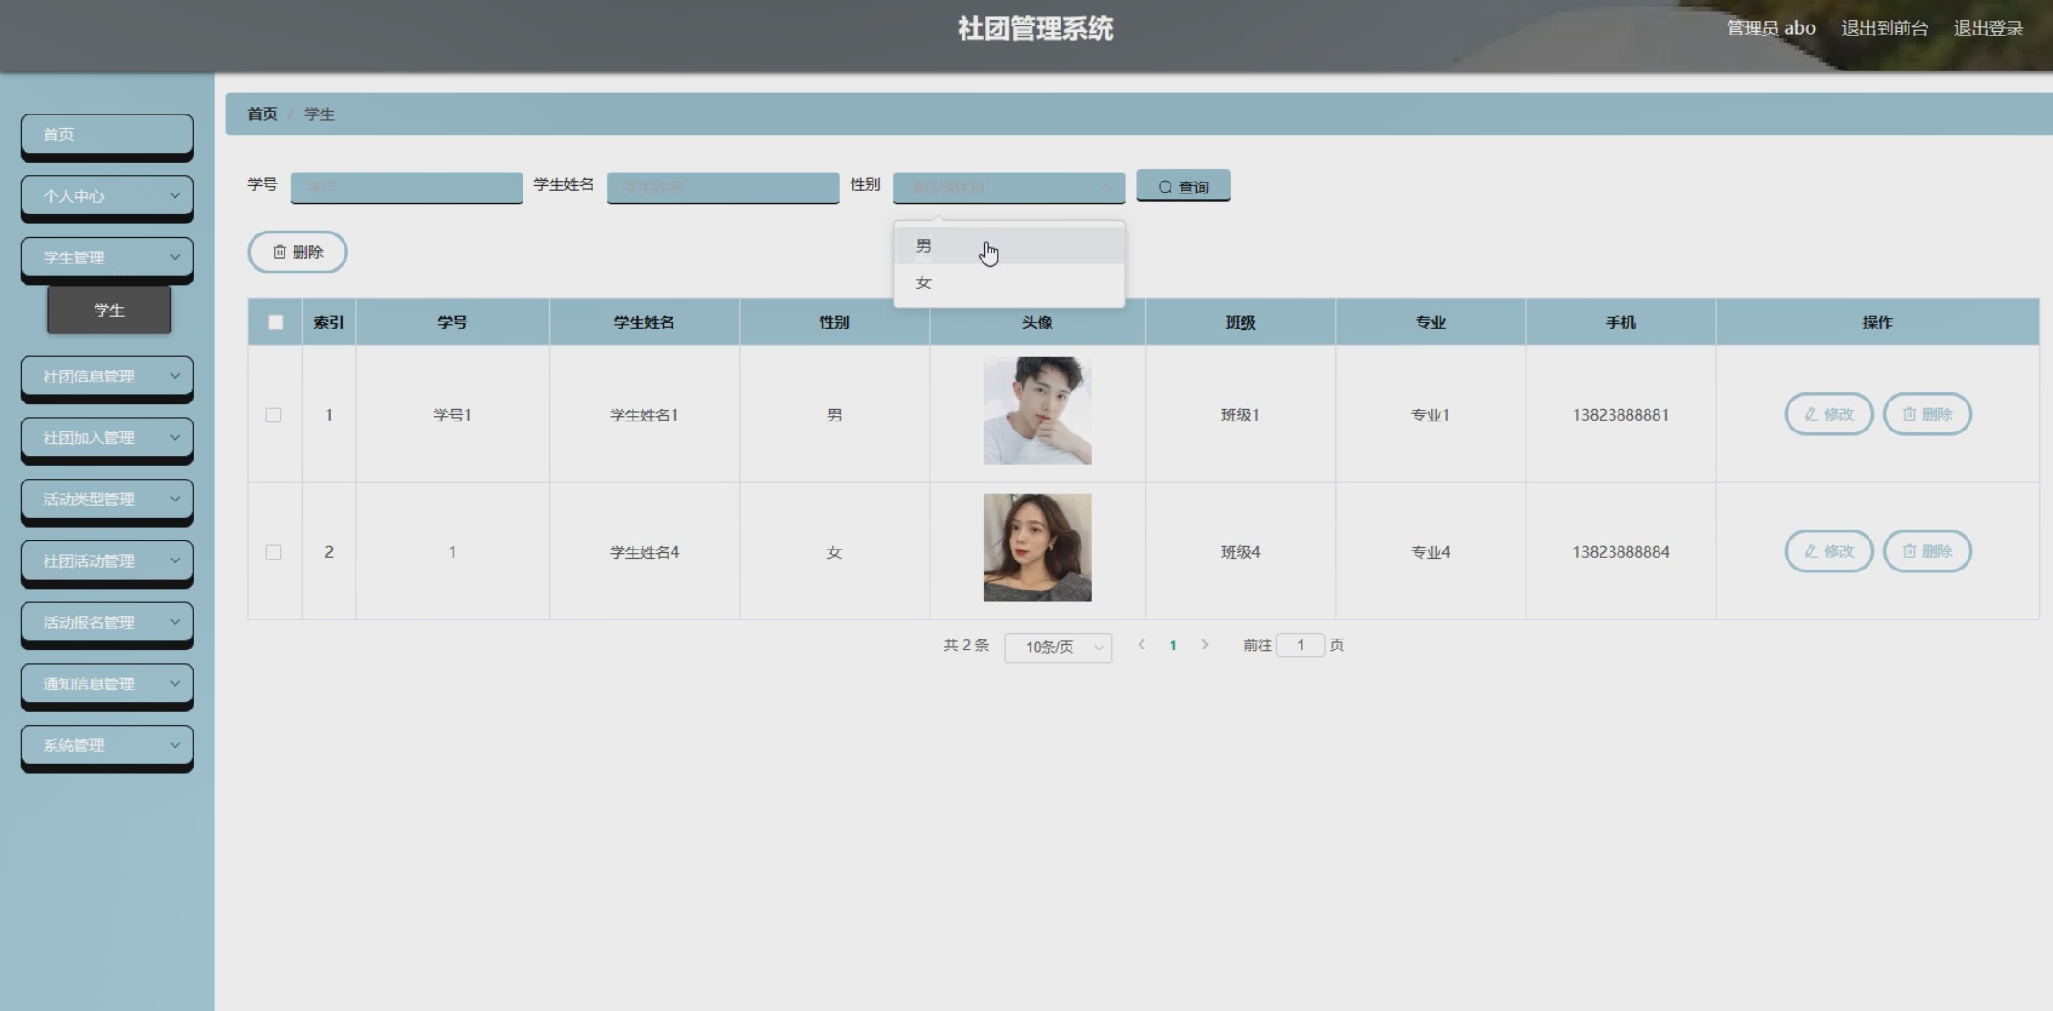Image resolution: width=2053 pixels, height=1011 pixels.
Task: Go to next page arrow
Action: click(1205, 645)
